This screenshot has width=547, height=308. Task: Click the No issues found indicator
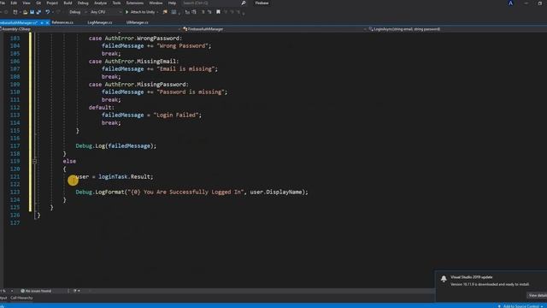tap(36, 291)
